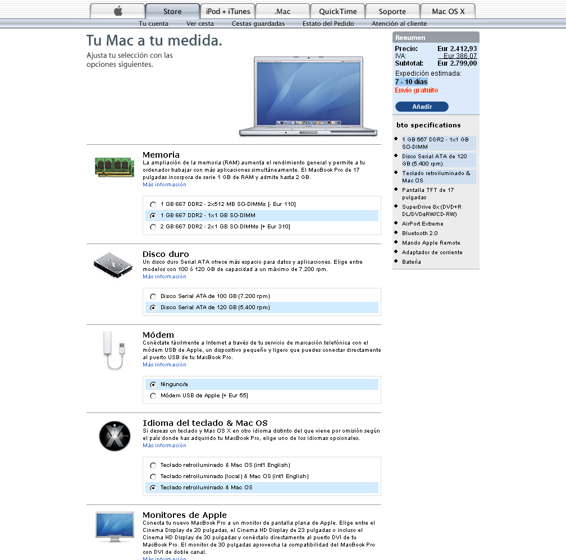Select Módem USB de Apple option

pyautogui.click(x=153, y=396)
